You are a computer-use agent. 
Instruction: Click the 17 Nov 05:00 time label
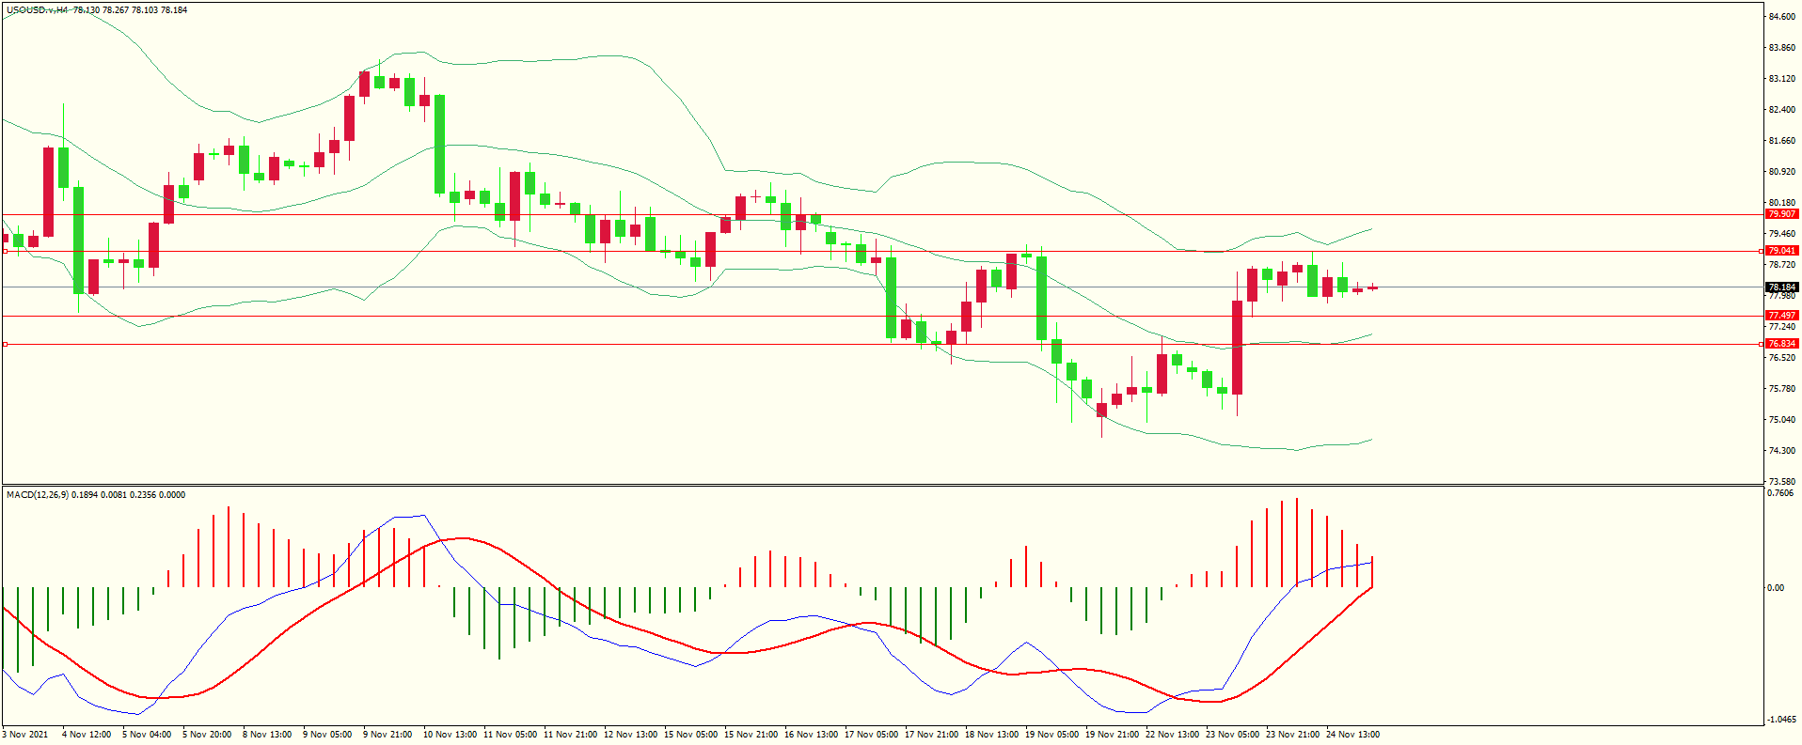871,735
